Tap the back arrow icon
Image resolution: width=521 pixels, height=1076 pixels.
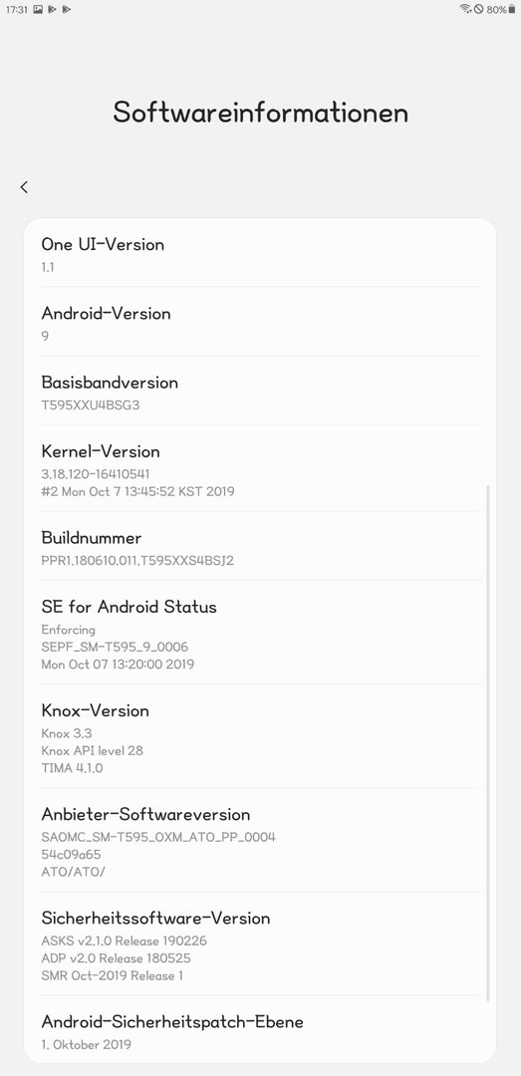pyautogui.click(x=24, y=187)
